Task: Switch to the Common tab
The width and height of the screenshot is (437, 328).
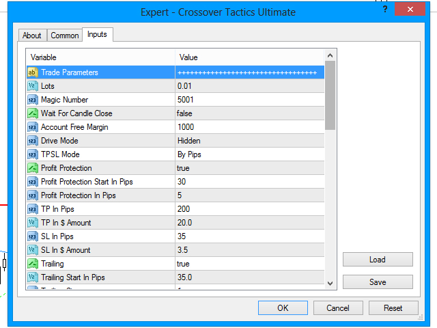Action: (x=65, y=36)
